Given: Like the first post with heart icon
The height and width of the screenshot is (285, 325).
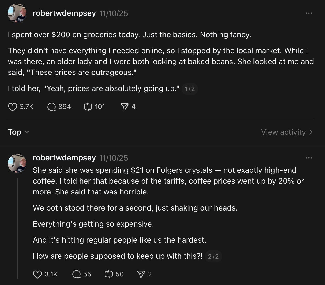Looking at the screenshot, I should [x=12, y=107].
